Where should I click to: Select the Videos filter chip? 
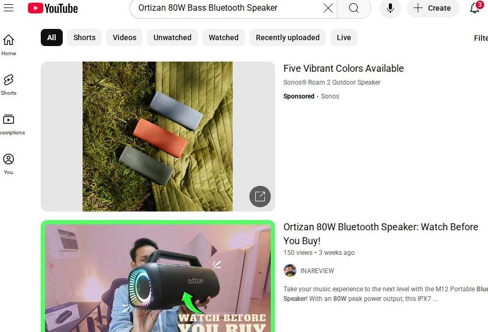coord(124,37)
